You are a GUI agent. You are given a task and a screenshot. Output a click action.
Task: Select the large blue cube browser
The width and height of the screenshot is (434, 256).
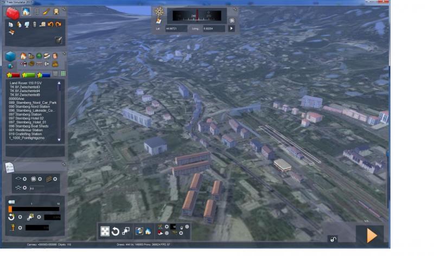10,56
